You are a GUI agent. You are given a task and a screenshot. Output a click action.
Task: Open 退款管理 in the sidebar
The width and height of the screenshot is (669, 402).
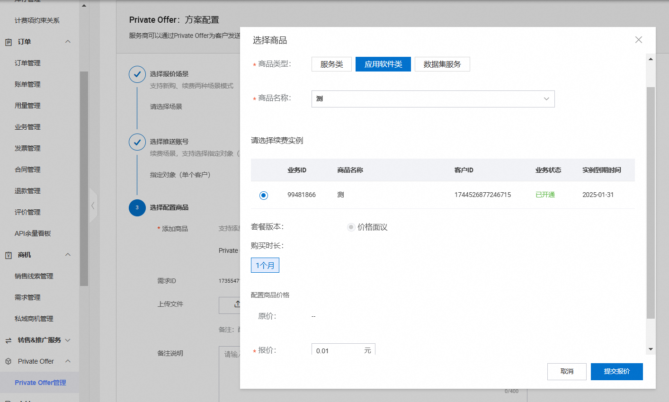click(x=27, y=191)
